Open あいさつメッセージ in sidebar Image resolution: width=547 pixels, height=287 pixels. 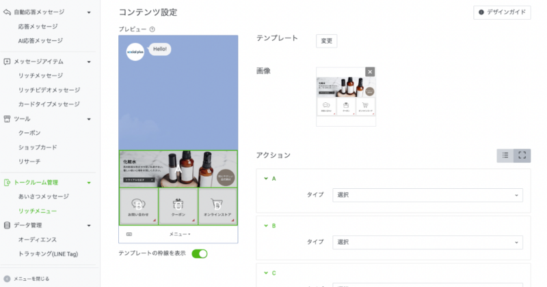pyautogui.click(x=44, y=196)
